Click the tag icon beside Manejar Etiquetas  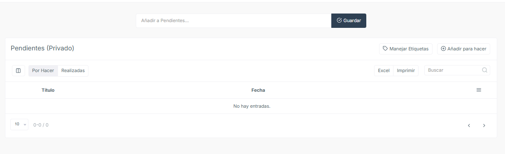[385, 49]
